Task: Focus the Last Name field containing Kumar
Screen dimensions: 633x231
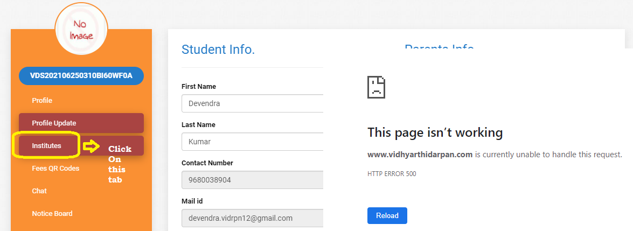Action: pyautogui.click(x=252, y=142)
